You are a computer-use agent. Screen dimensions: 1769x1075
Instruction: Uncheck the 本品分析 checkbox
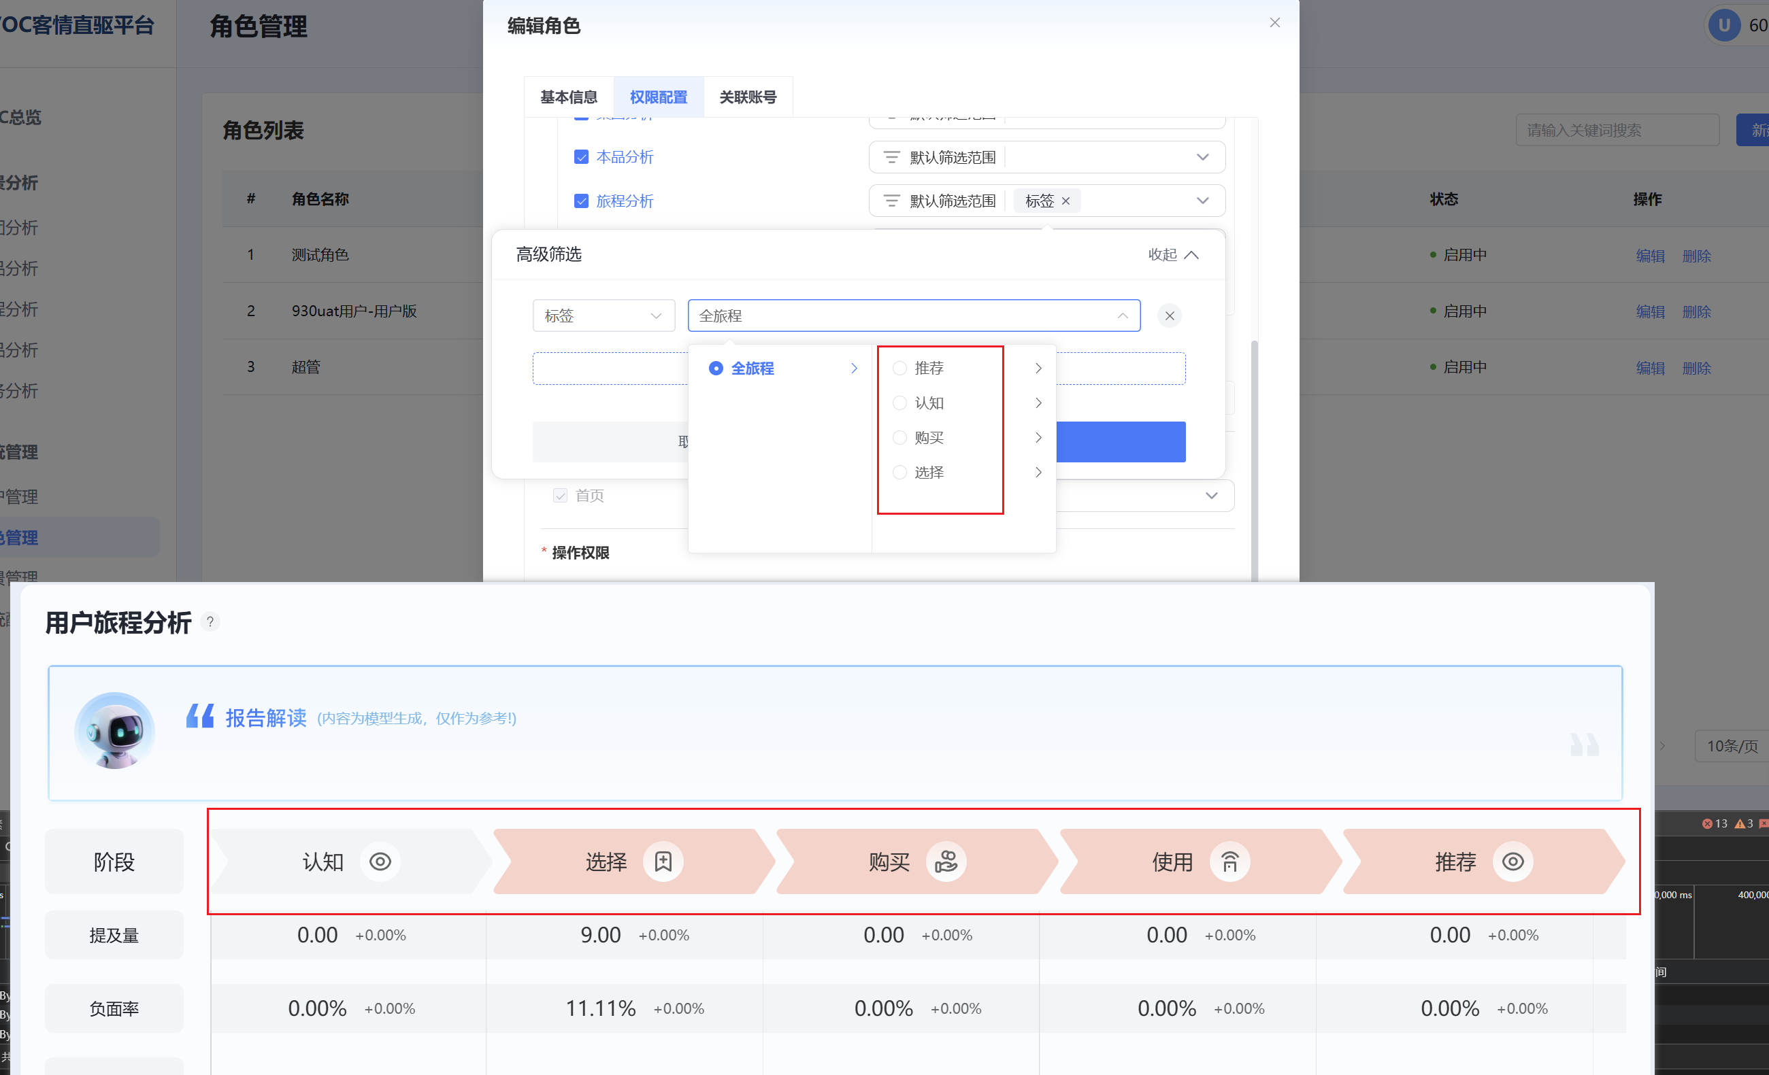581,157
